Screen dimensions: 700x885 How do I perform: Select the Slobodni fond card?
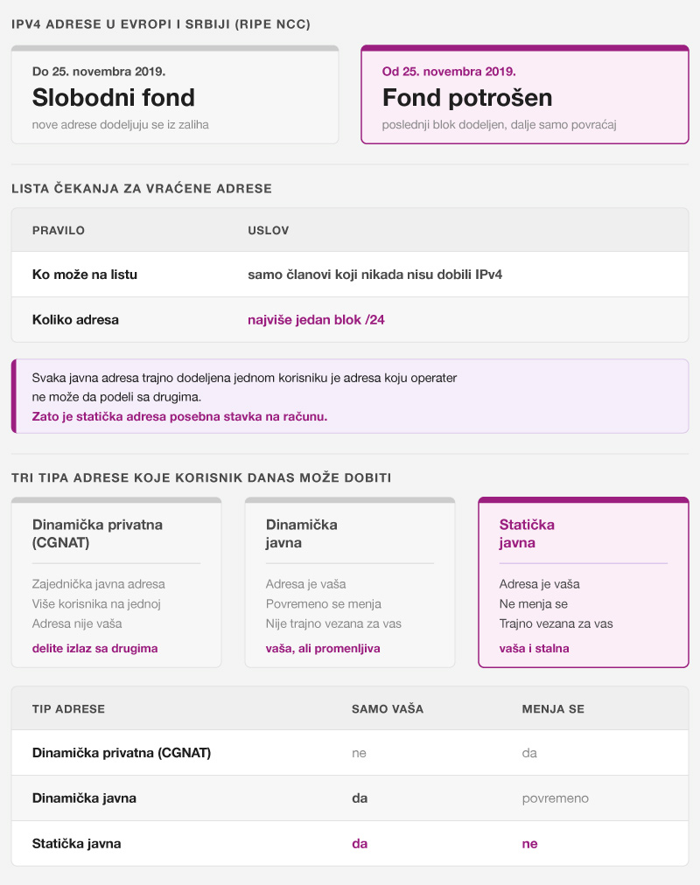[x=175, y=94]
